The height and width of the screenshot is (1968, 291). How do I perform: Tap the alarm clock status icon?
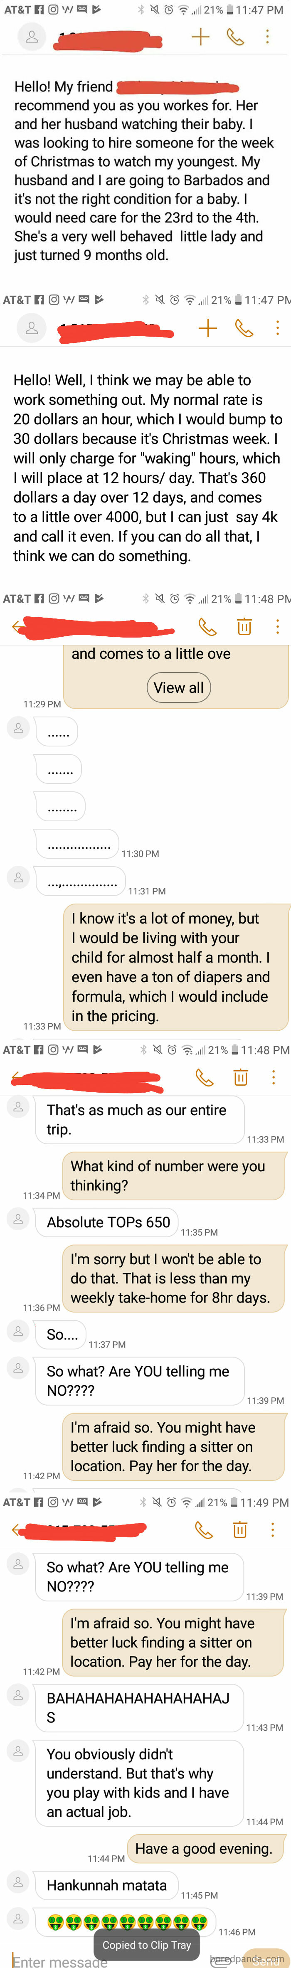pos(170,9)
